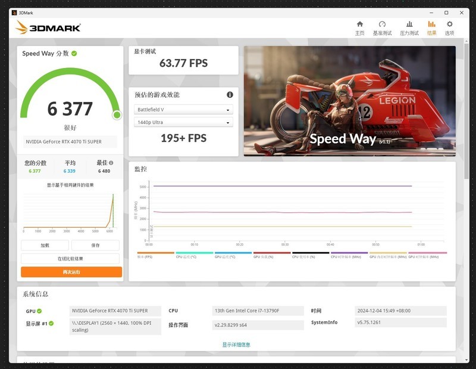Click the 最佳 score value 6 480
The height and width of the screenshot is (369, 476).
(x=104, y=171)
